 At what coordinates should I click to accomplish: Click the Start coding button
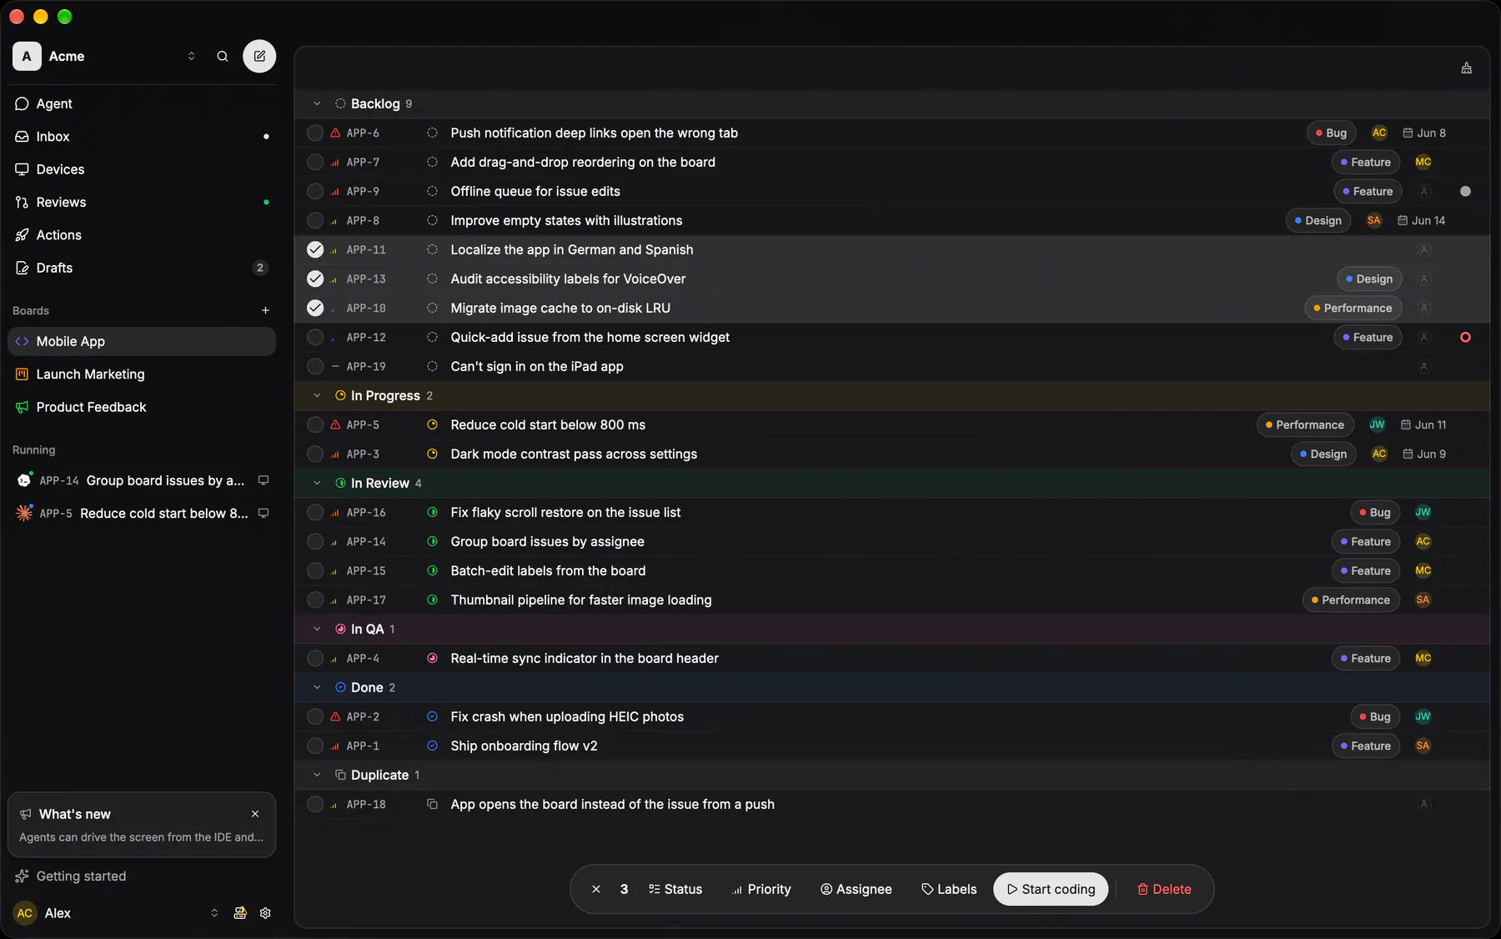click(x=1051, y=889)
